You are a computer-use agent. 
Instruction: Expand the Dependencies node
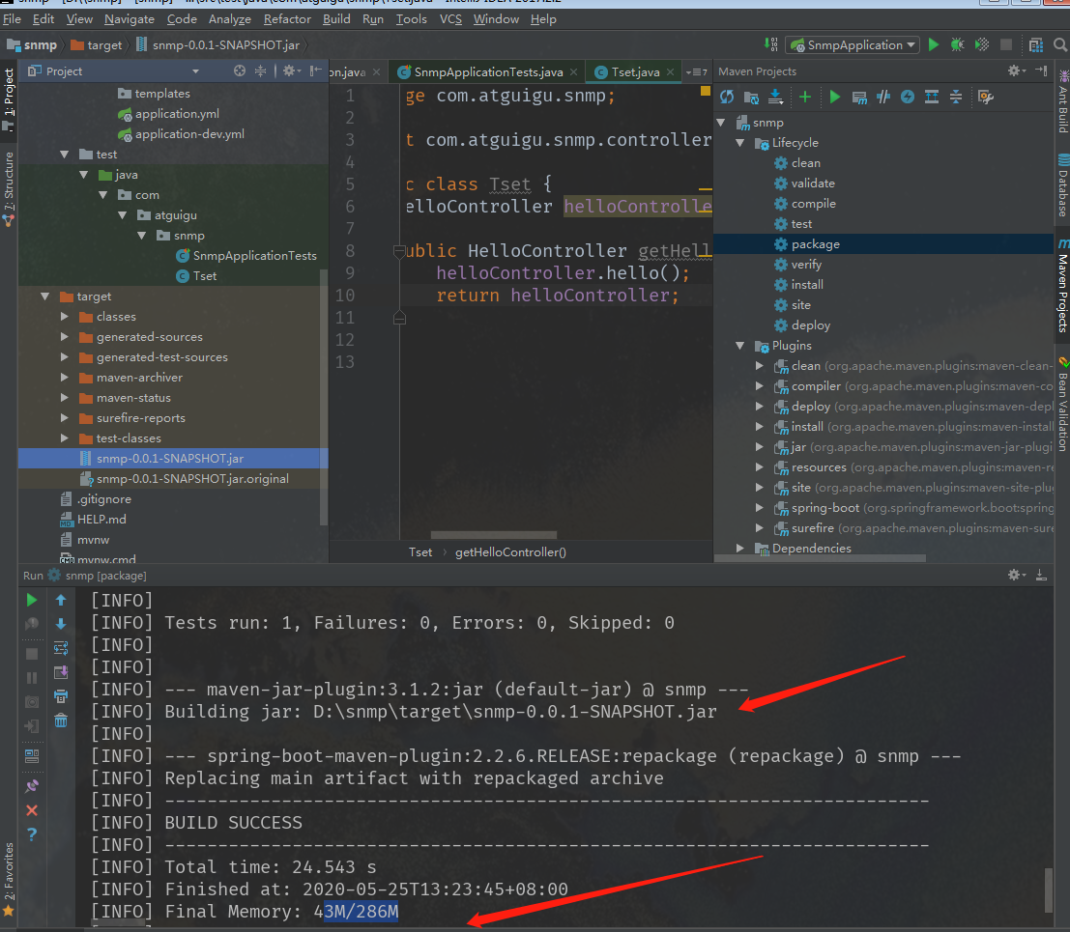point(739,548)
